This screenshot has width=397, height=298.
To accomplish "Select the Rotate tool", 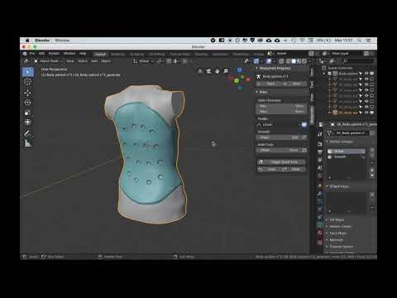I will click(27, 103).
